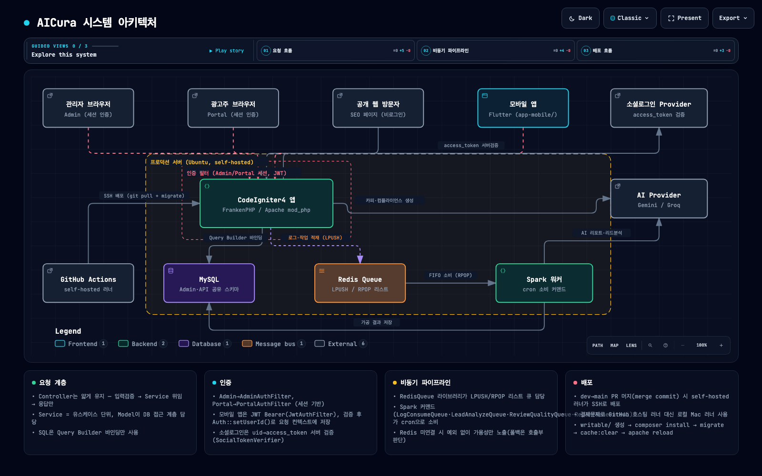Click the 'SSH 배포 (git pull + migrate)' edge label

click(x=144, y=196)
